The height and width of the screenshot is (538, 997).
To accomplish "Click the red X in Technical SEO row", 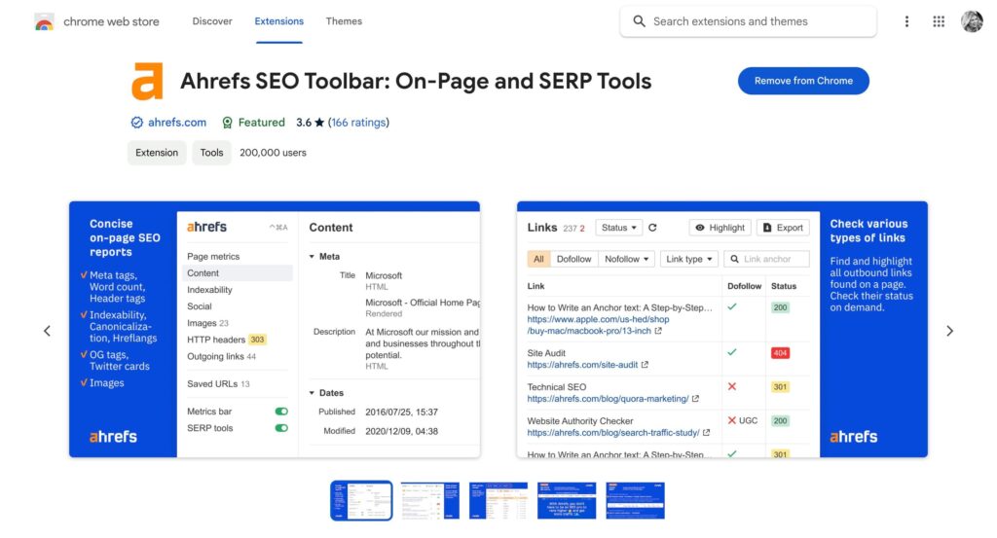I will tap(732, 386).
